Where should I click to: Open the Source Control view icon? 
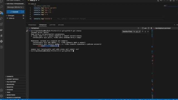click(x=1, y=12)
